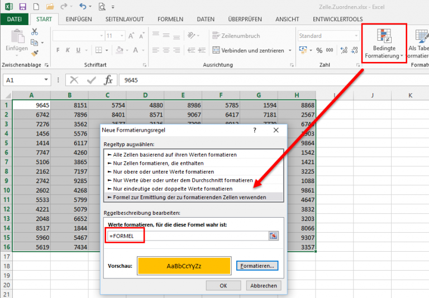Decrease the indent
The height and width of the screenshot is (298, 429).
pyautogui.click(x=191, y=50)
